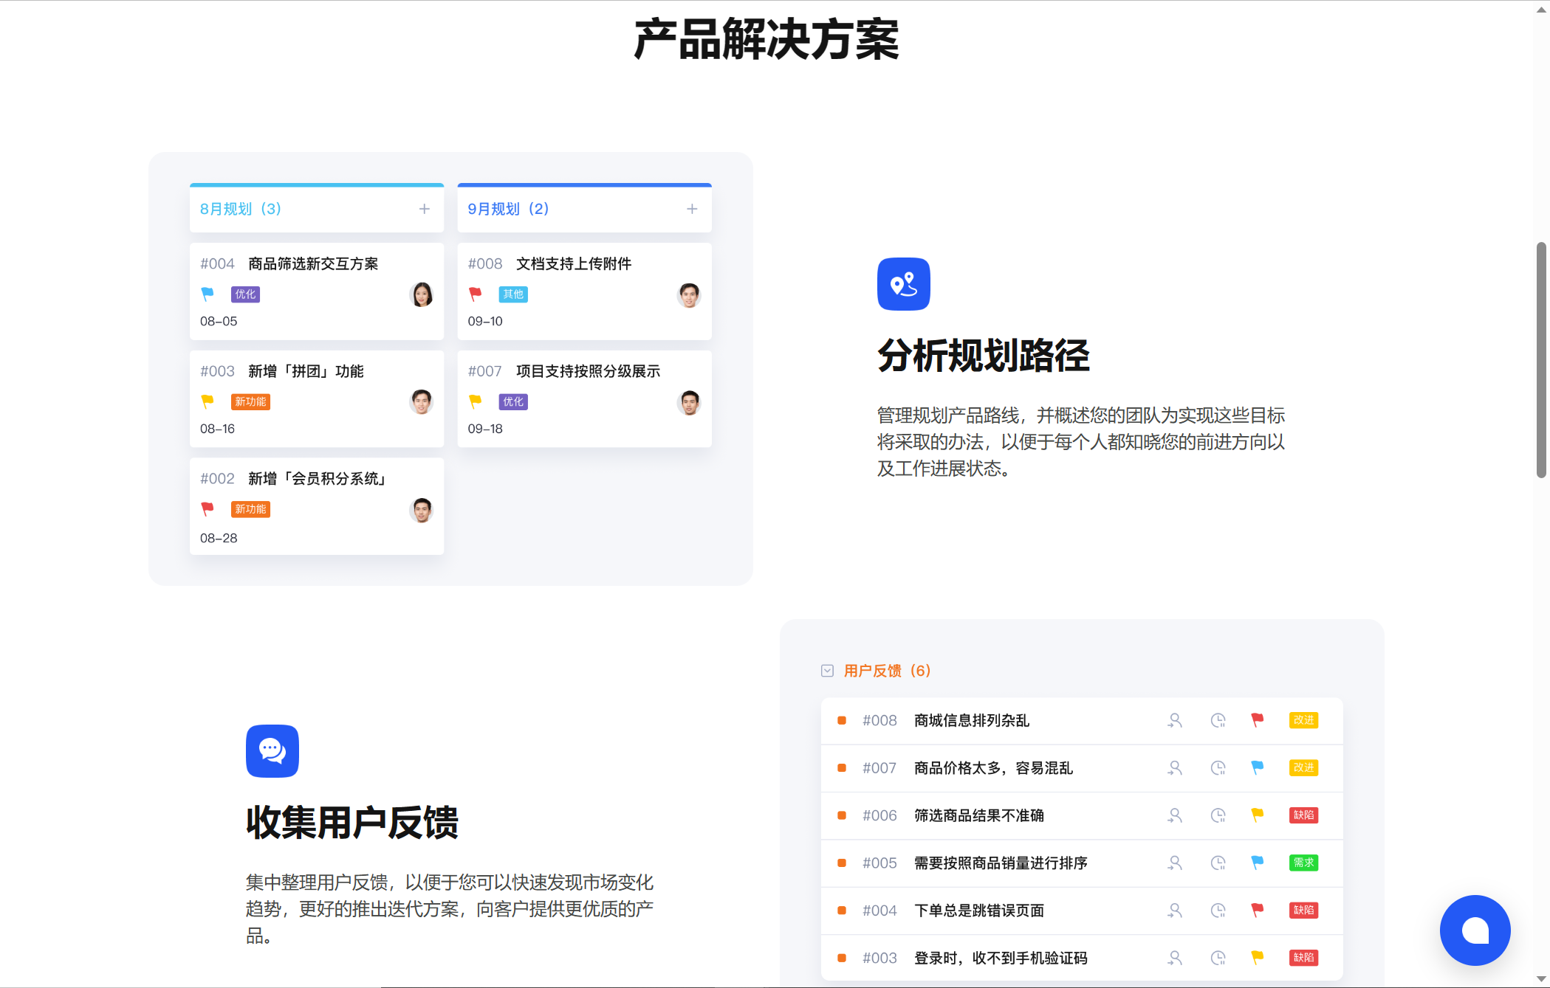
Task: Click the assignee icon on row #008 商城信息排列杂乱
Action: tap(1175, 720)
